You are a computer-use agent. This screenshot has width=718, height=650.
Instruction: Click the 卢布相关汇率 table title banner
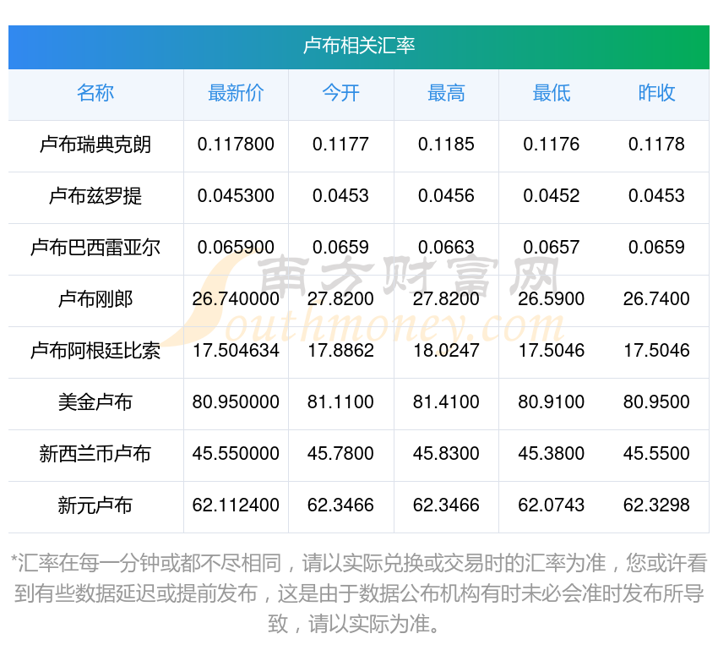(359, 46)
